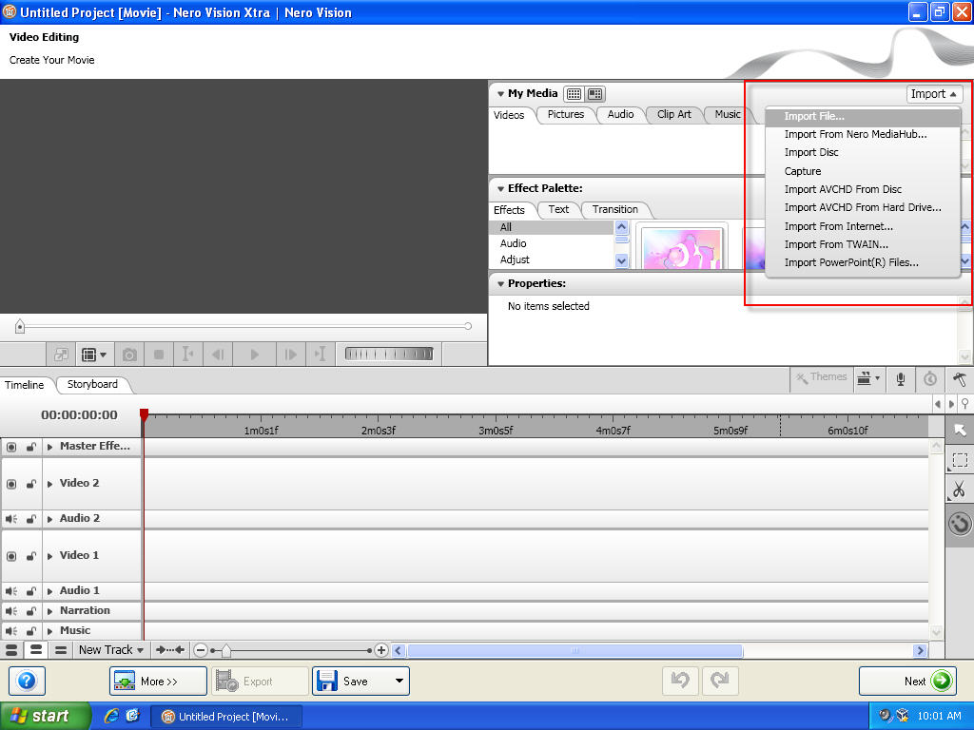Mute the Narration track

11,611
